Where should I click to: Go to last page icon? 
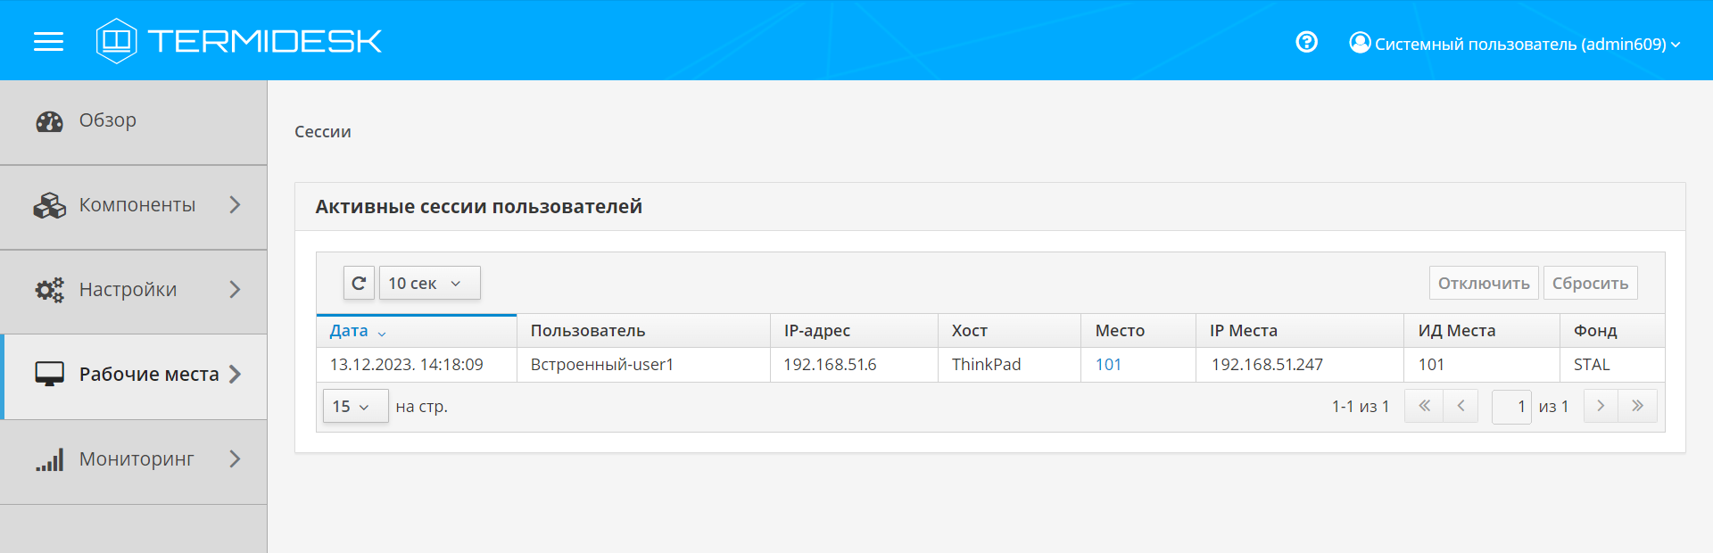click(x=1638, y=406)
